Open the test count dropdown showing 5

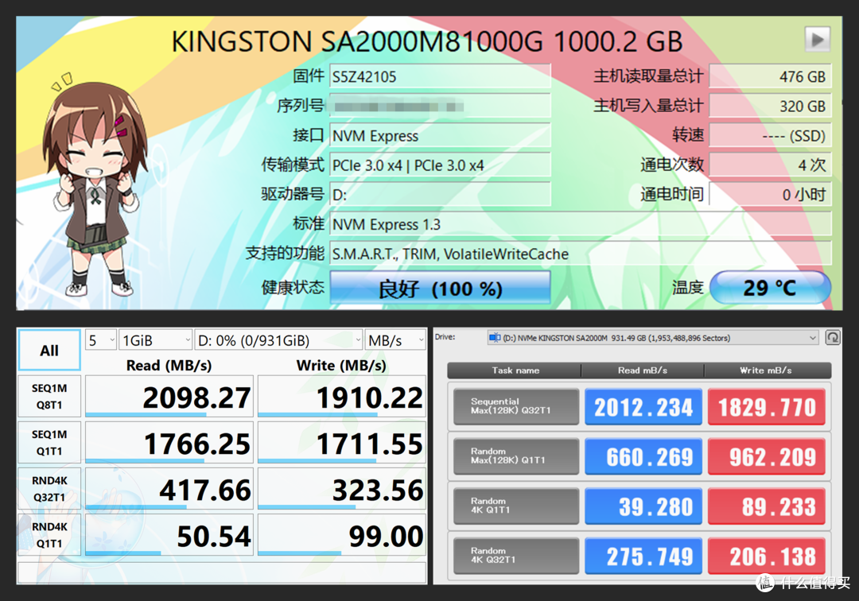coord(99,339)
